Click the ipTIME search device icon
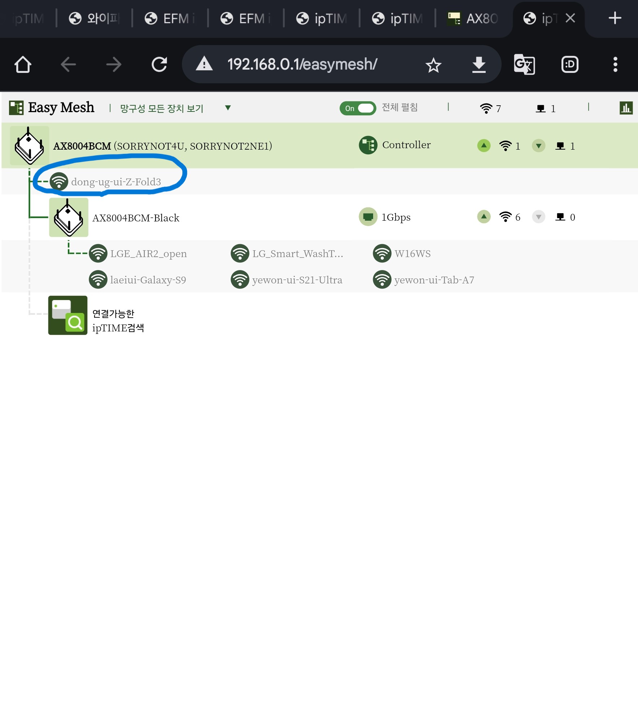The width and height of the screenshot is (638, 719). (68, 315)
